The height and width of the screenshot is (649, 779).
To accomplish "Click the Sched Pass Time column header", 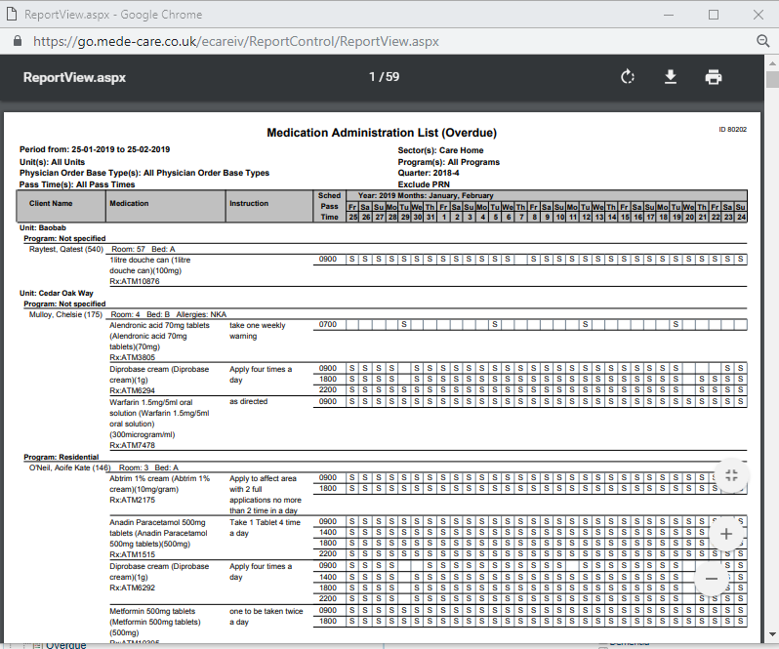I will [x=329, y=206].
